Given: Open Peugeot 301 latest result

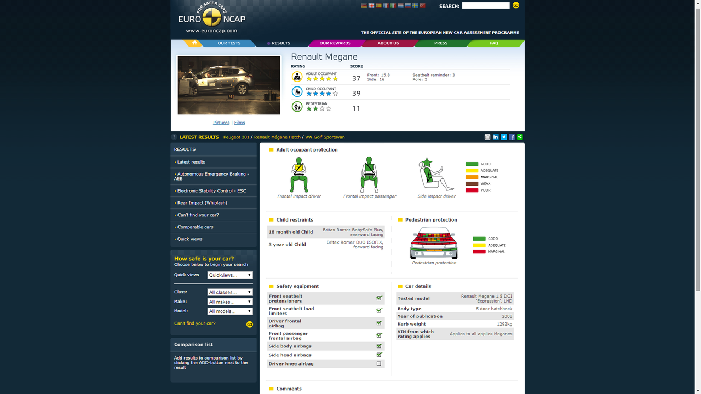Looking at the screenshot, I should pos(236,137).
